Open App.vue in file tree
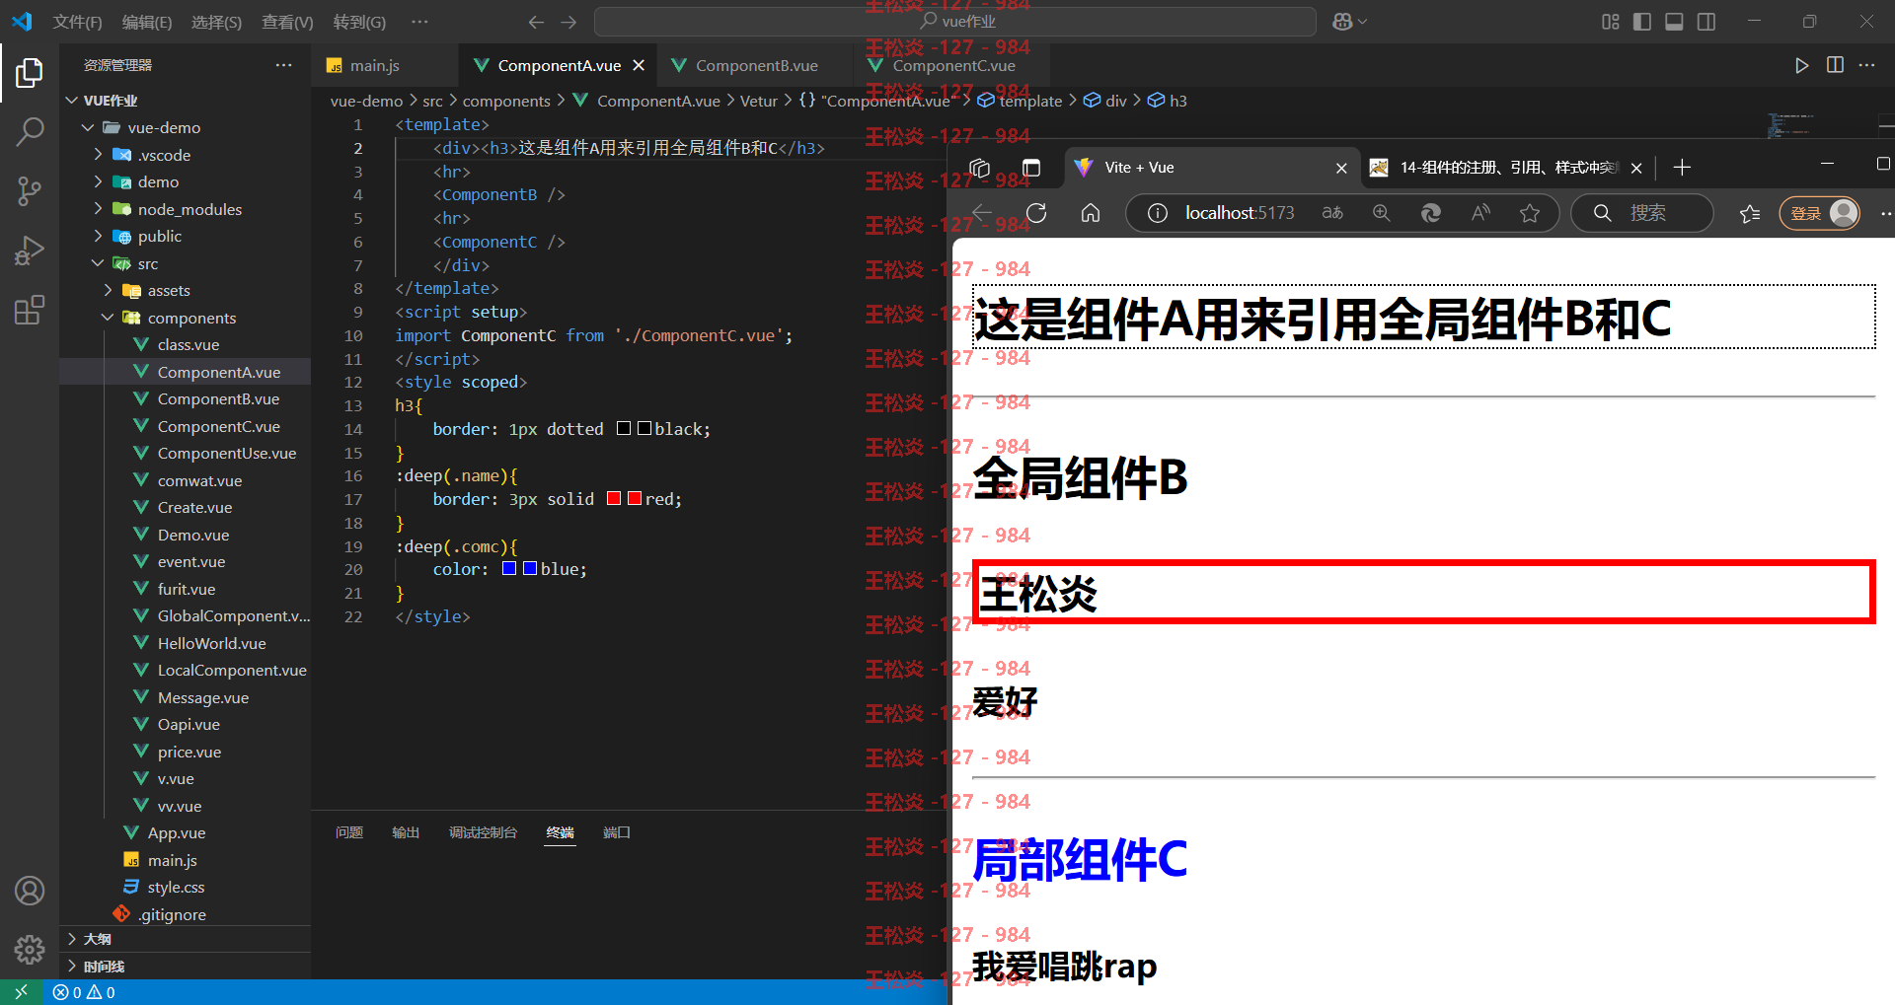 [177, 833]
